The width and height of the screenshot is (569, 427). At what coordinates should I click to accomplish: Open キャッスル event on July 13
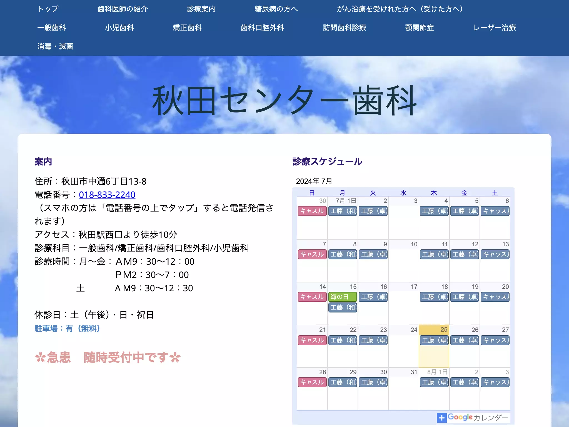(x=495, y=254)
